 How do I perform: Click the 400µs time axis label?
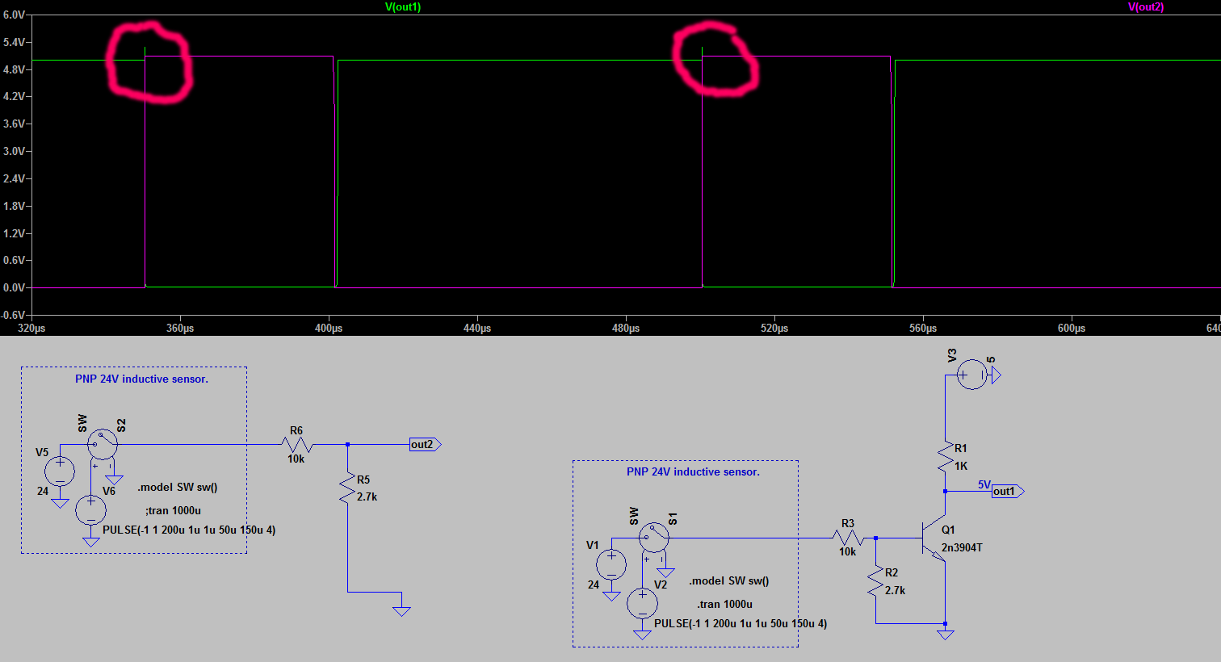pyautogui.click(x=329, y=328)
